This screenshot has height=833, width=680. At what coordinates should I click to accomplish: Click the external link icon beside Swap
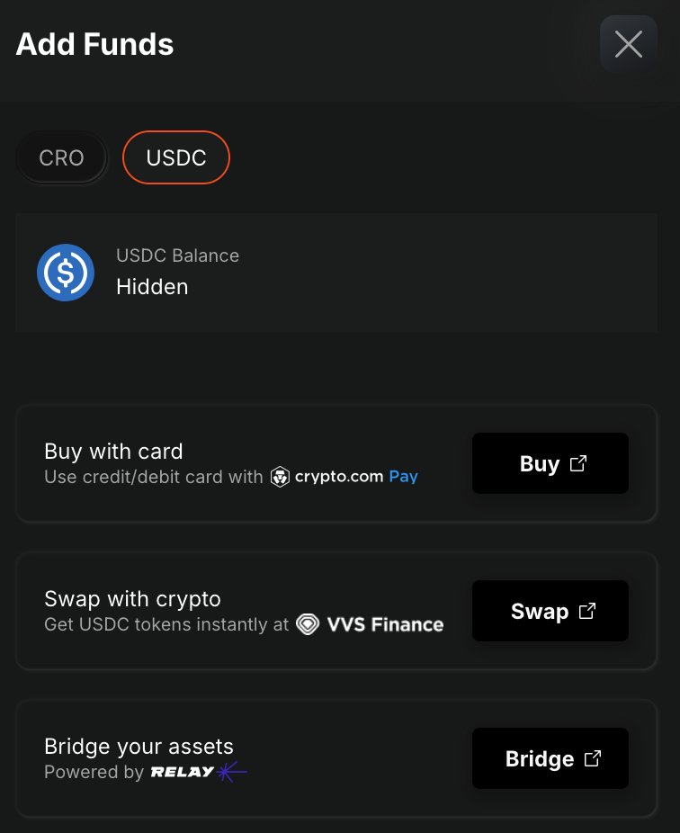click(x=587, y=611)
